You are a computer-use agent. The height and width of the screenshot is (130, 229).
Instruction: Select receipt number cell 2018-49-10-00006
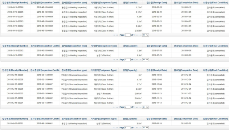(15, 7)
